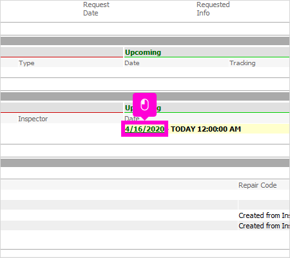The width and height of the screenshot is (290, 258).
Task: Sort by the Type column header
Action: click(26, 63)
